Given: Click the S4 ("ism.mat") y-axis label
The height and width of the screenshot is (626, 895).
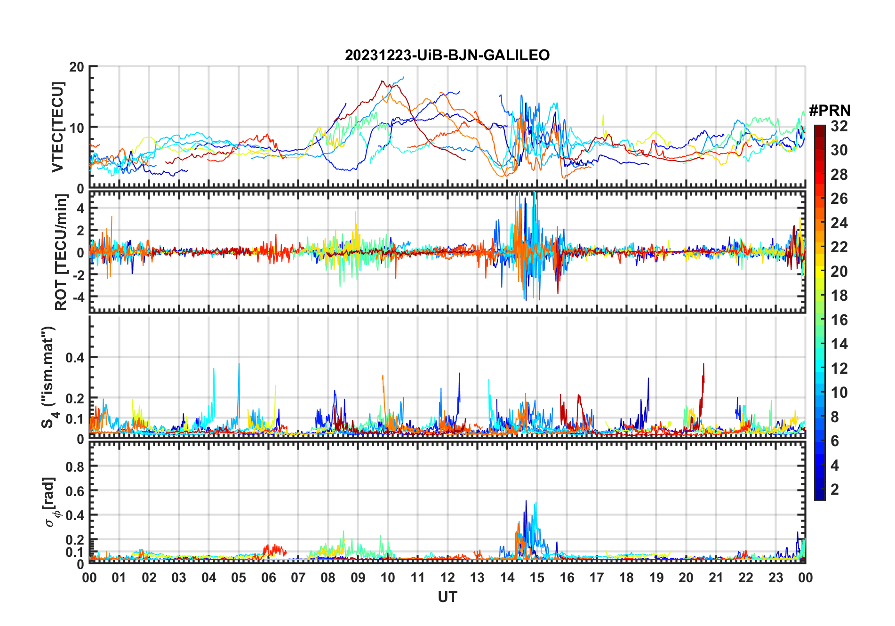Looking at the screenshot, I should pos(49,377).
